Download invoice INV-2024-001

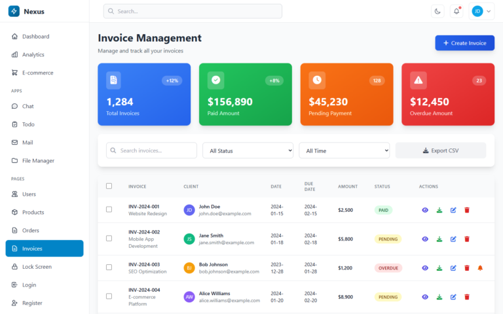coord(439,210)
